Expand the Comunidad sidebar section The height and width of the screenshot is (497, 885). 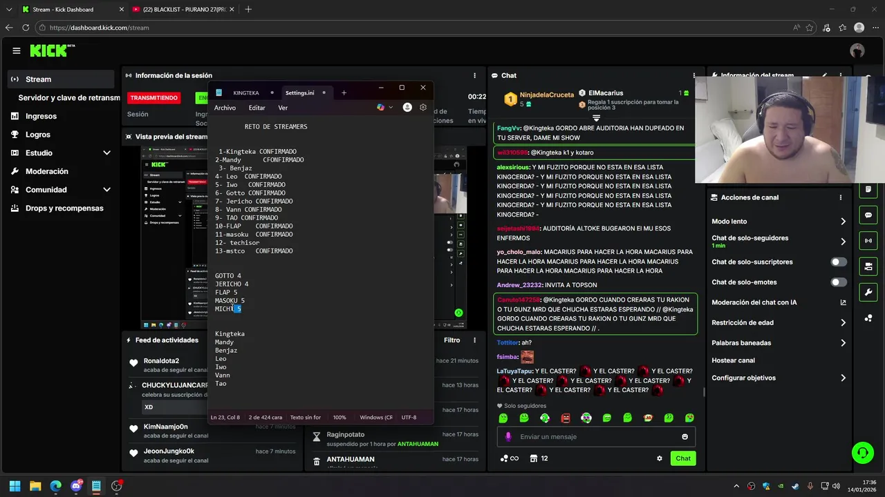pyautogui.click(x=61, y=189)
